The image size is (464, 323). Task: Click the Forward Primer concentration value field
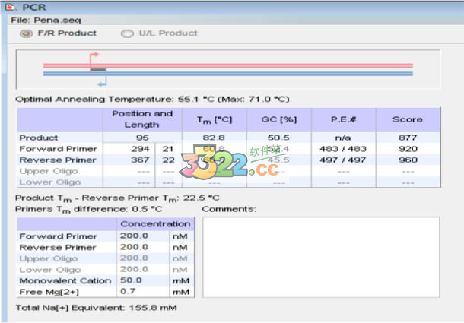[x=142, y=236]
